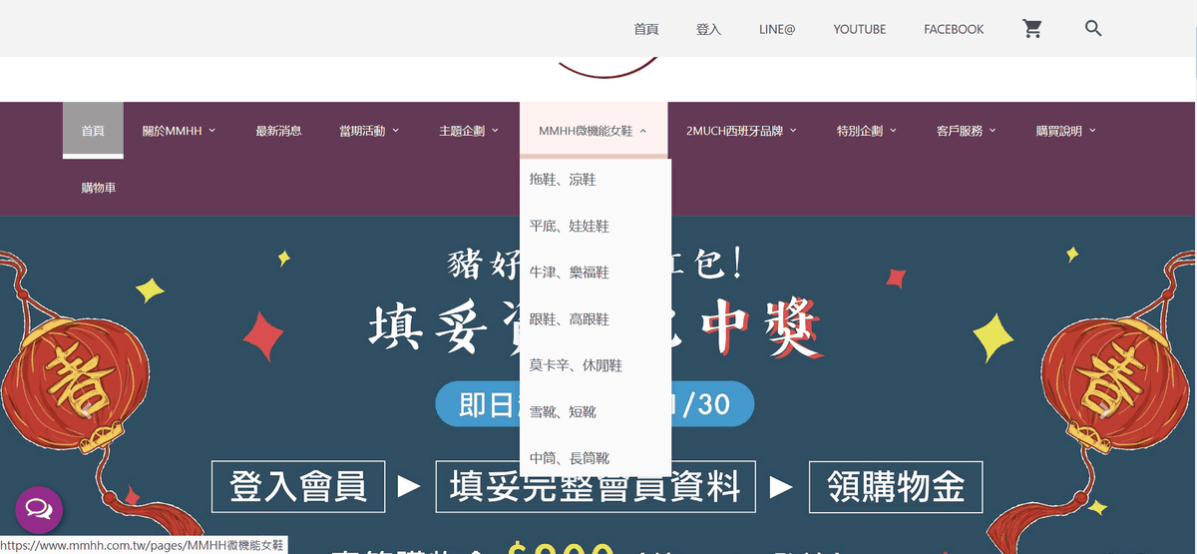Expand 2MUCH西班牙品牌 dropdown
The width and height of the screenshot is (1197, 554).
click(x=741, y=131)
